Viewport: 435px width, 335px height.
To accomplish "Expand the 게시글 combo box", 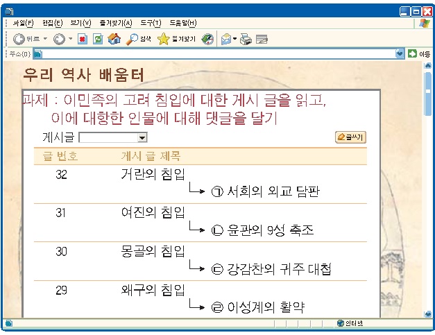I will click(142, 138).
